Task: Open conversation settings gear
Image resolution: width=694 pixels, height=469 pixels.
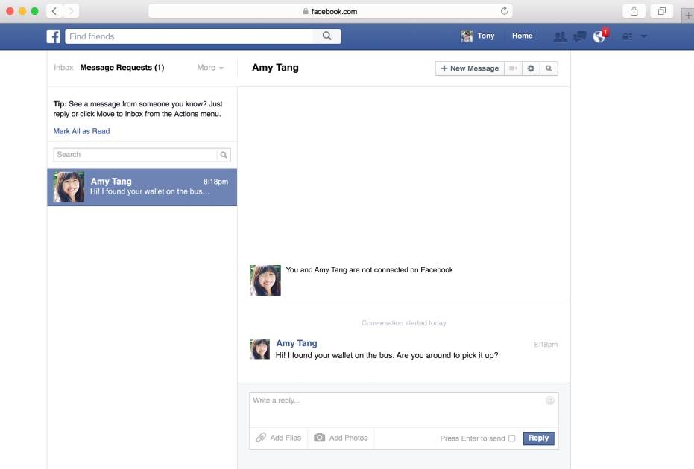Action: (x=531, y=68)
